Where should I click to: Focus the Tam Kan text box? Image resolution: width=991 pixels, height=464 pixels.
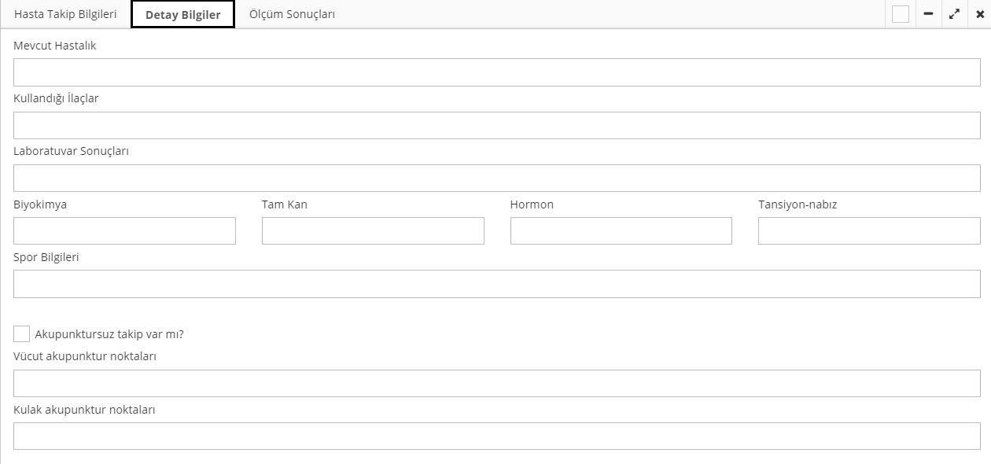tap(373, 230)
